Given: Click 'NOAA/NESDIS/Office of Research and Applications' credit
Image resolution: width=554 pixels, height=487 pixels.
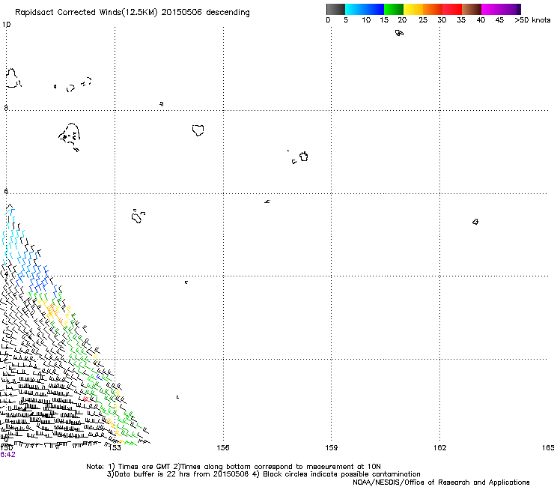Looking at the screenshot, I should pos(441,483).
